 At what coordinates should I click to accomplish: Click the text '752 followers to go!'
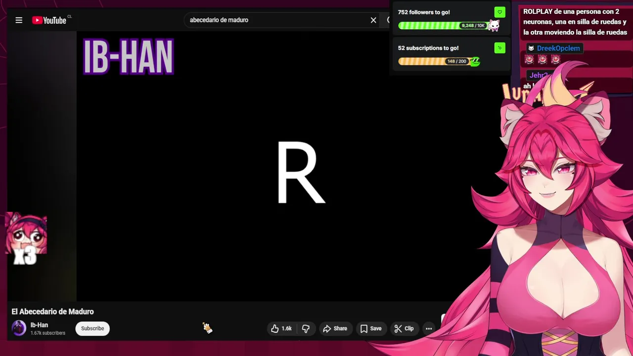424,12
